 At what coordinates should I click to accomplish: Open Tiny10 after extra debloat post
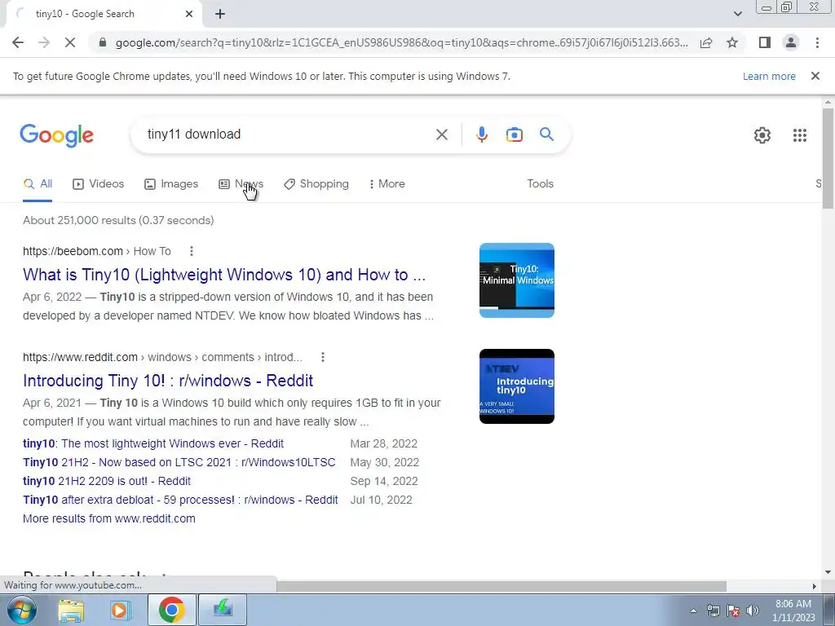click(x=180, y=500)
